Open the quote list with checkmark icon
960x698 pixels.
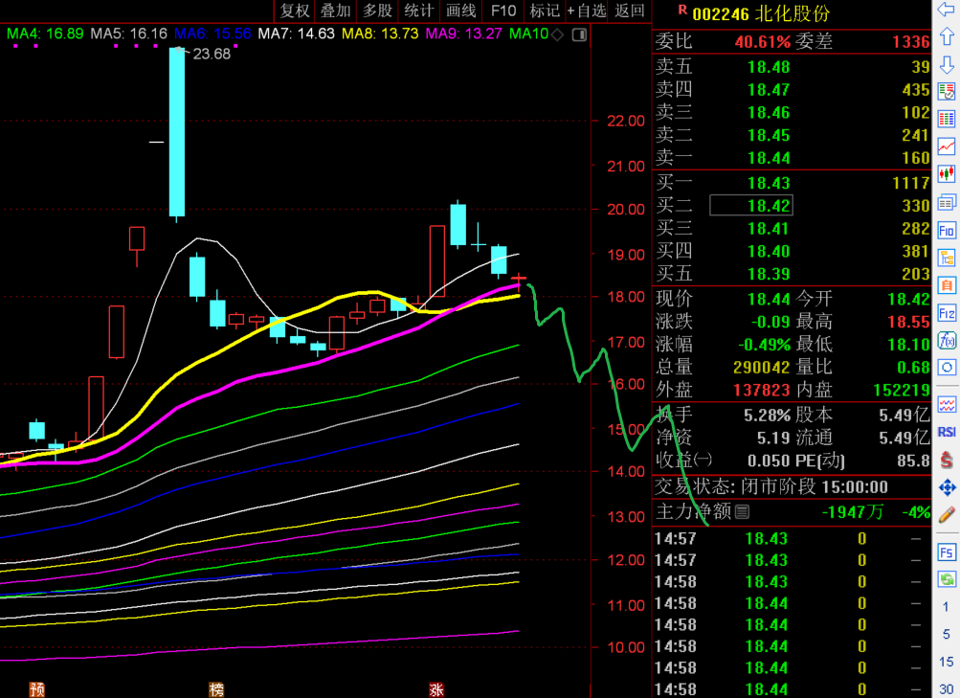point(946,92)
